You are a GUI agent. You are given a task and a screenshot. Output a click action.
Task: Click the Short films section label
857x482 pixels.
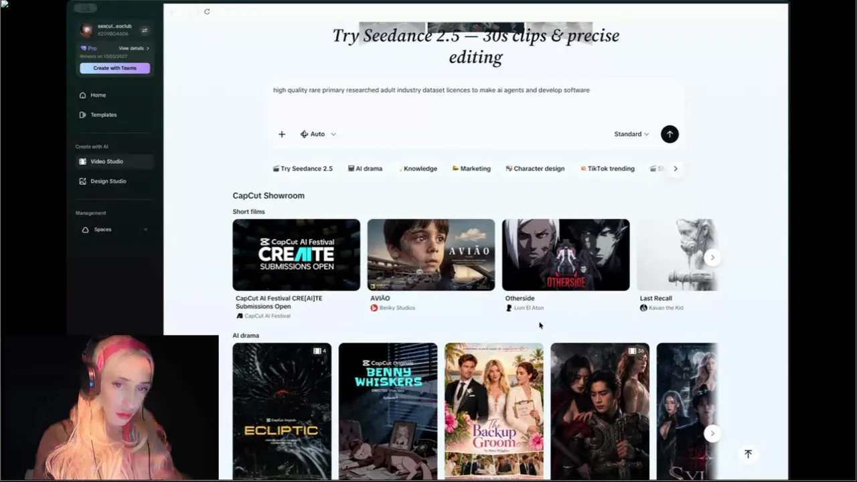click(x=249, y=212)
